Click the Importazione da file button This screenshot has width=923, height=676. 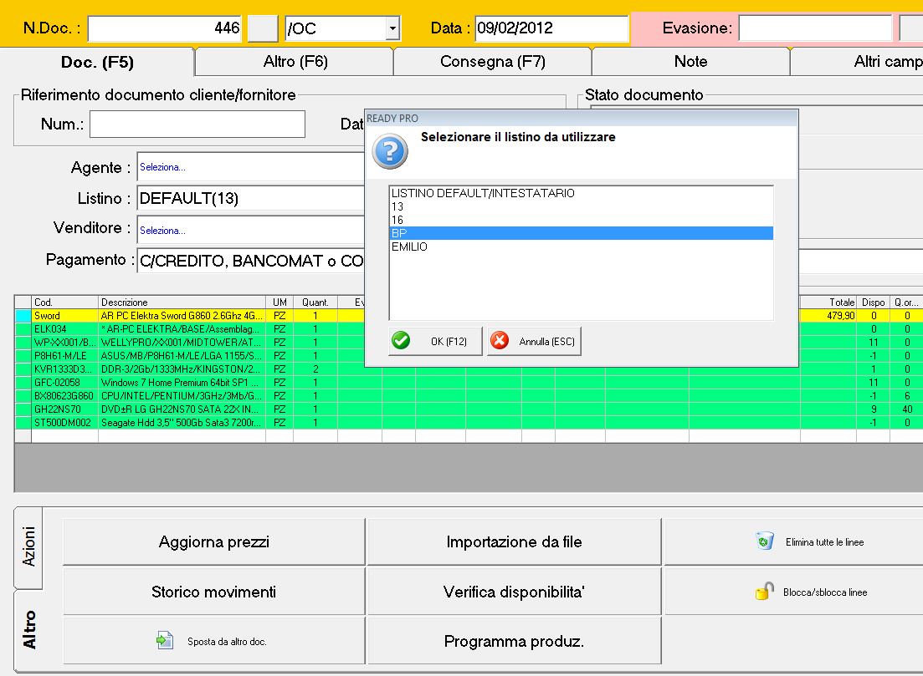(x=514, y=541)
